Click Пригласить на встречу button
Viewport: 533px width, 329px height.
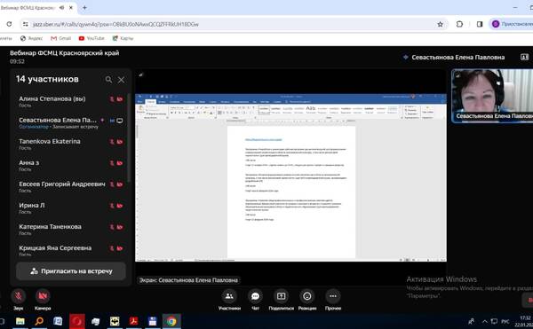click(71, 271)
